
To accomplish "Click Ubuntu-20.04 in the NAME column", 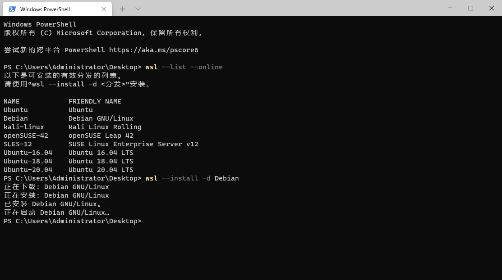I will click(28, 170).
